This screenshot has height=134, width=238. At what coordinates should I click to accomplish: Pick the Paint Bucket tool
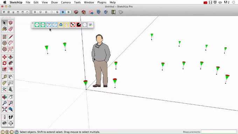click(x=5, y=29)
